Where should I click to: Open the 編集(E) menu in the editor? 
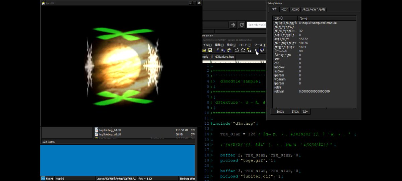(x=219, y=45)
